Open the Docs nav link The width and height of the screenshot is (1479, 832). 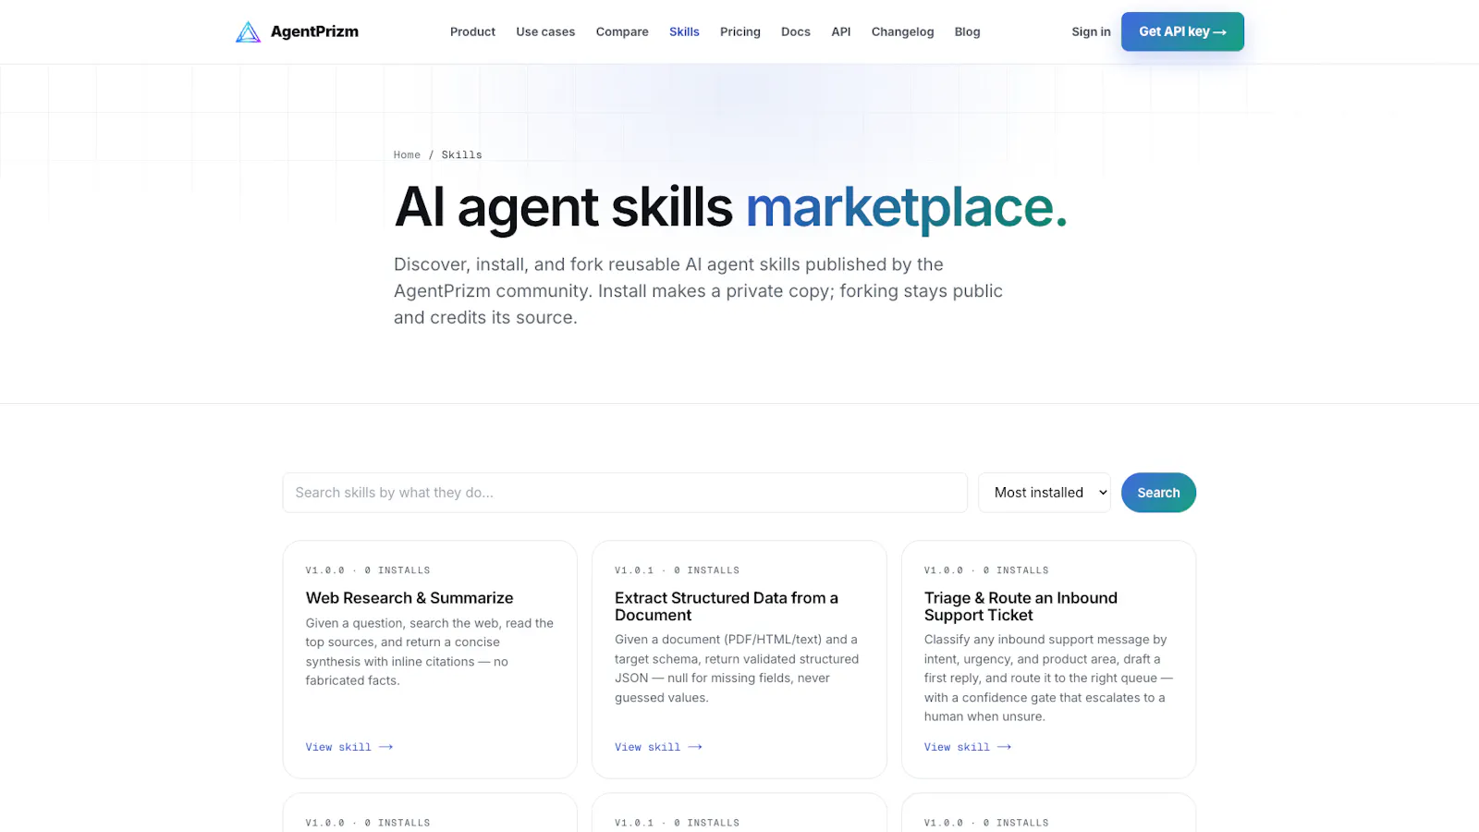click(796, 31)
